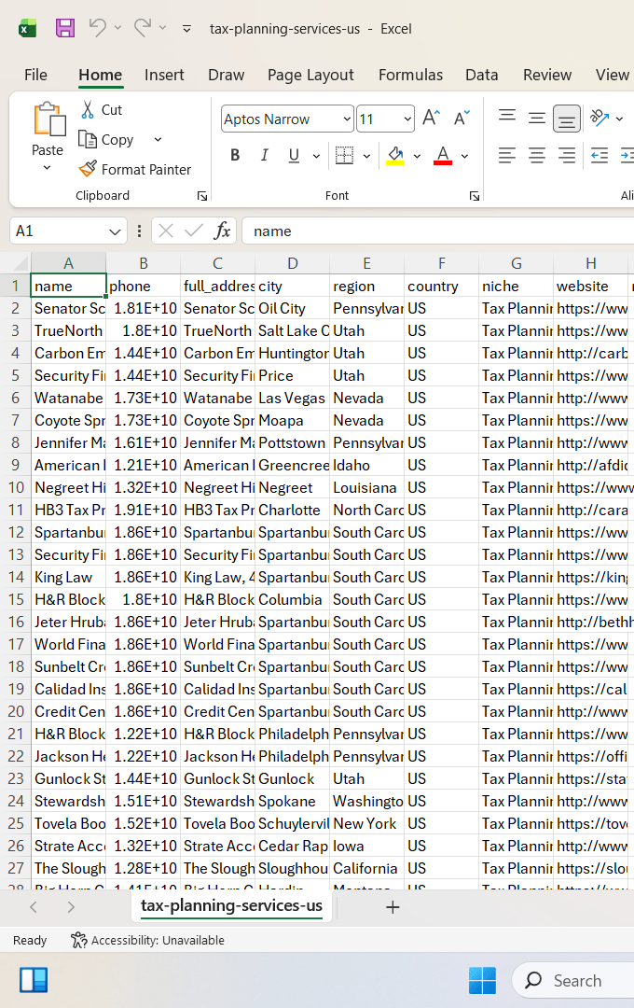This screenshot has width=634, height=1008.
Task: Click the Cut scissors button
Action: pos(103,110)
